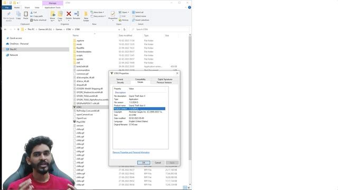Open recent locations dropdown arrow
338x190 pixels.
point(14,30)
